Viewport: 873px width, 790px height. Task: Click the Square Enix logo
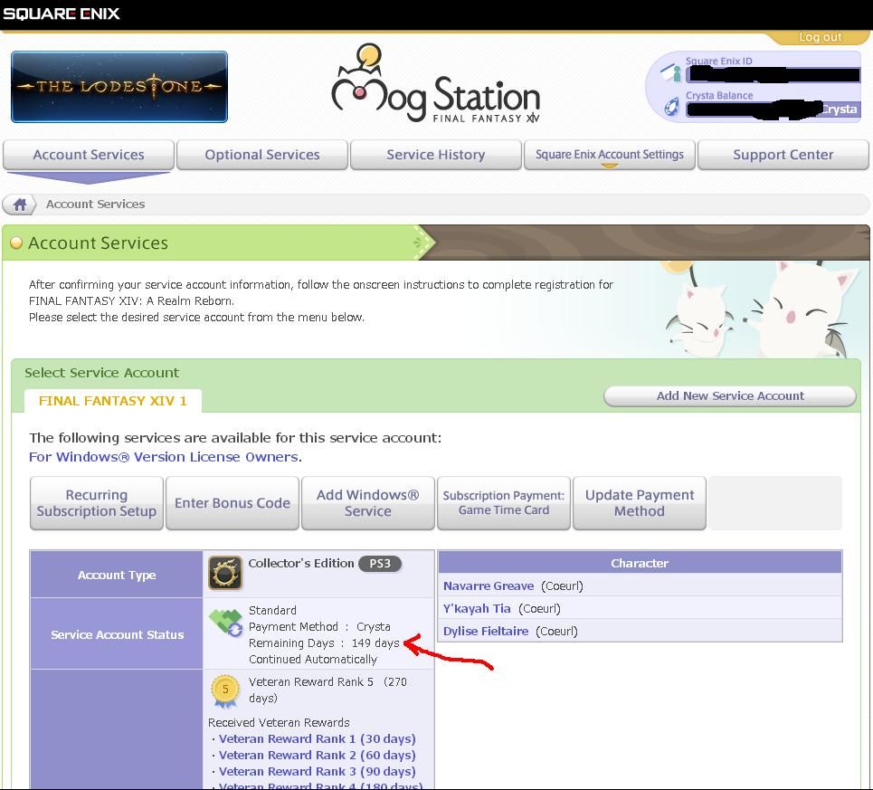(62, 14)
